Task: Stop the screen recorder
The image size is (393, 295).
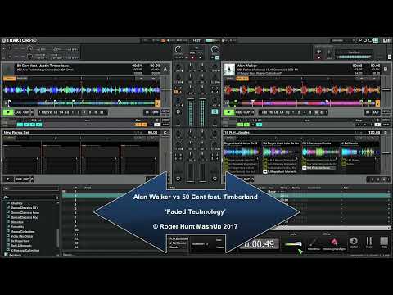Action: (384, 242)
